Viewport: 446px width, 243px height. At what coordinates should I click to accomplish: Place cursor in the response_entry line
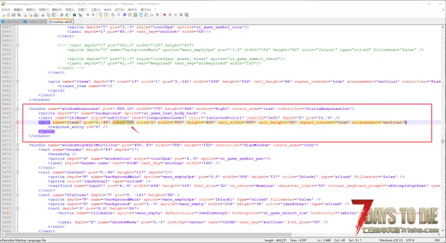tap(78, 127)
